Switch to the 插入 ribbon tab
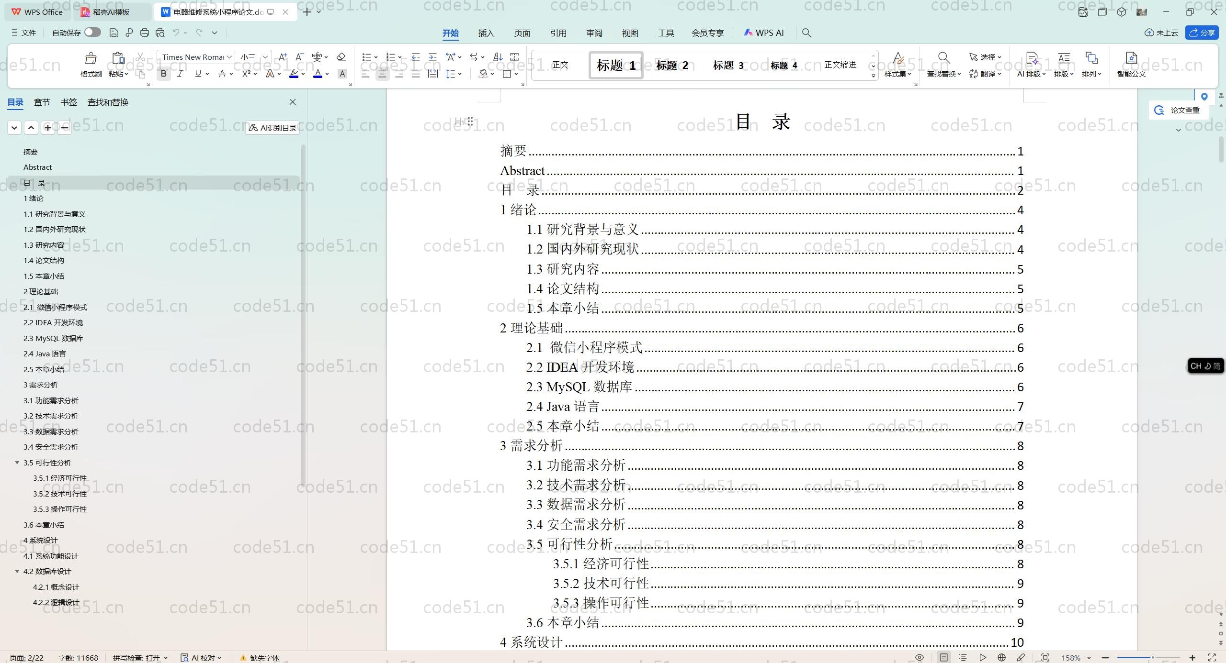Screen dimensions: 1226x663 click(486, 33)
